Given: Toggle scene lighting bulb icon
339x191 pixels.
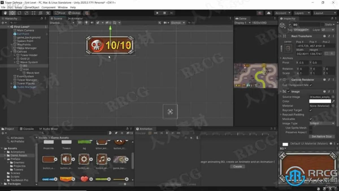Looking at the screenshot, I should click(86, 23).
